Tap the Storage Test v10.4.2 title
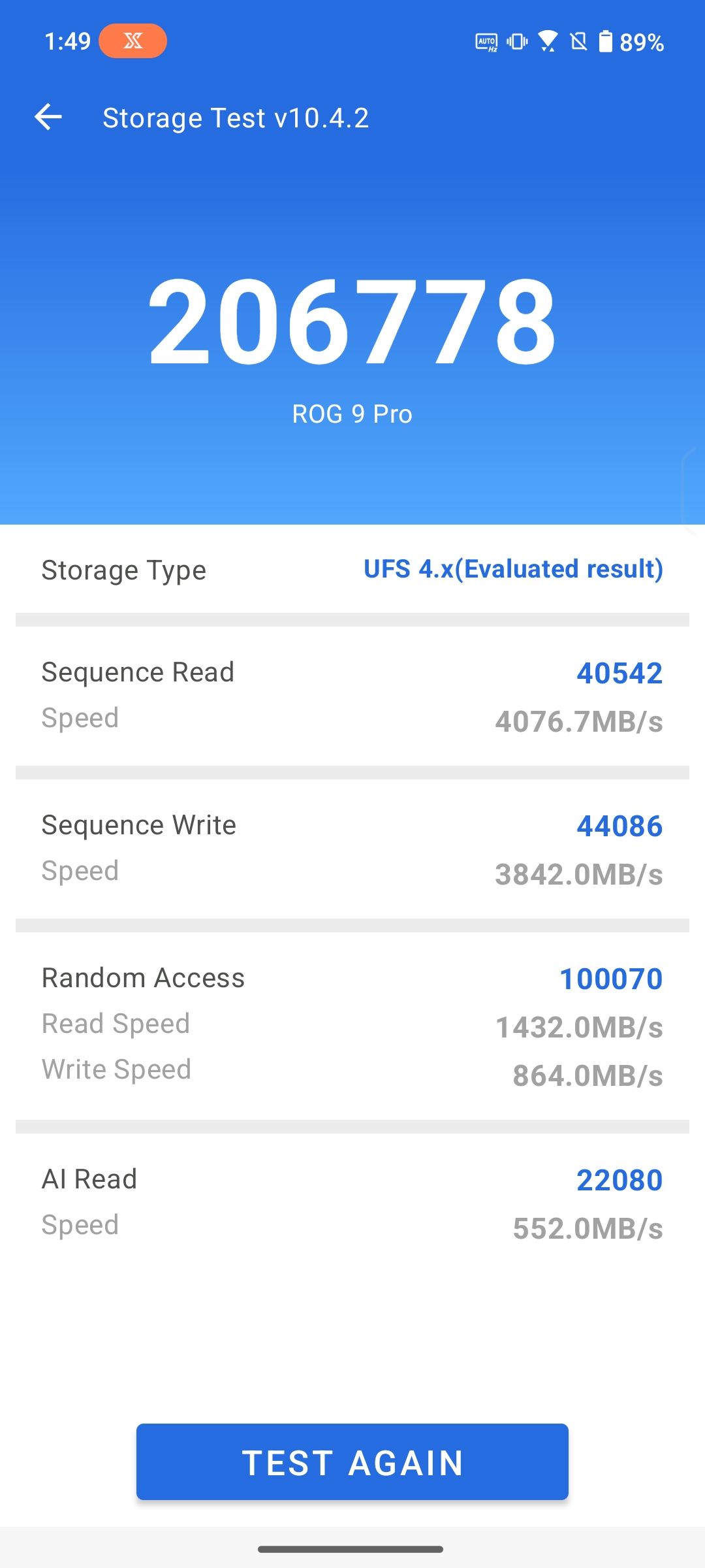 coord(236,118)
